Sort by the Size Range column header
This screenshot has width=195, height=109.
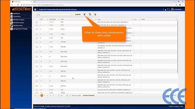pos(53,19)
